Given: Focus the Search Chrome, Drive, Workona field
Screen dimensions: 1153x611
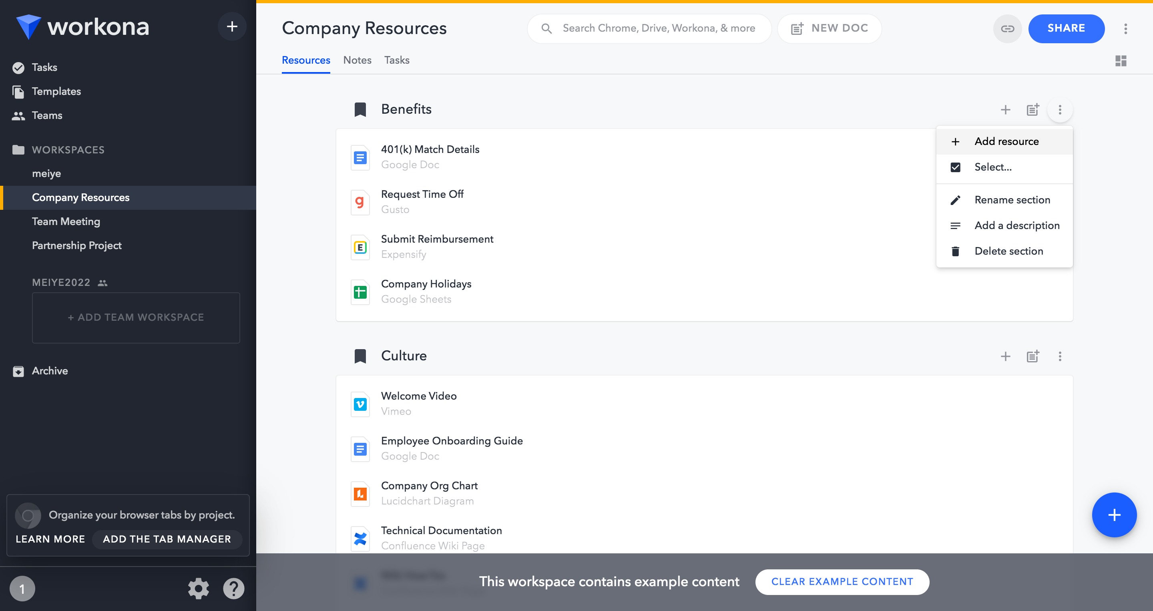Looking at the screenshot, I should [x=649, y=29].
